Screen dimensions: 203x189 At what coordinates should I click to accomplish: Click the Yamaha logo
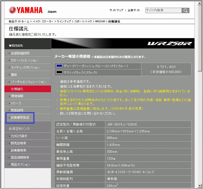(x=26, y=10)
